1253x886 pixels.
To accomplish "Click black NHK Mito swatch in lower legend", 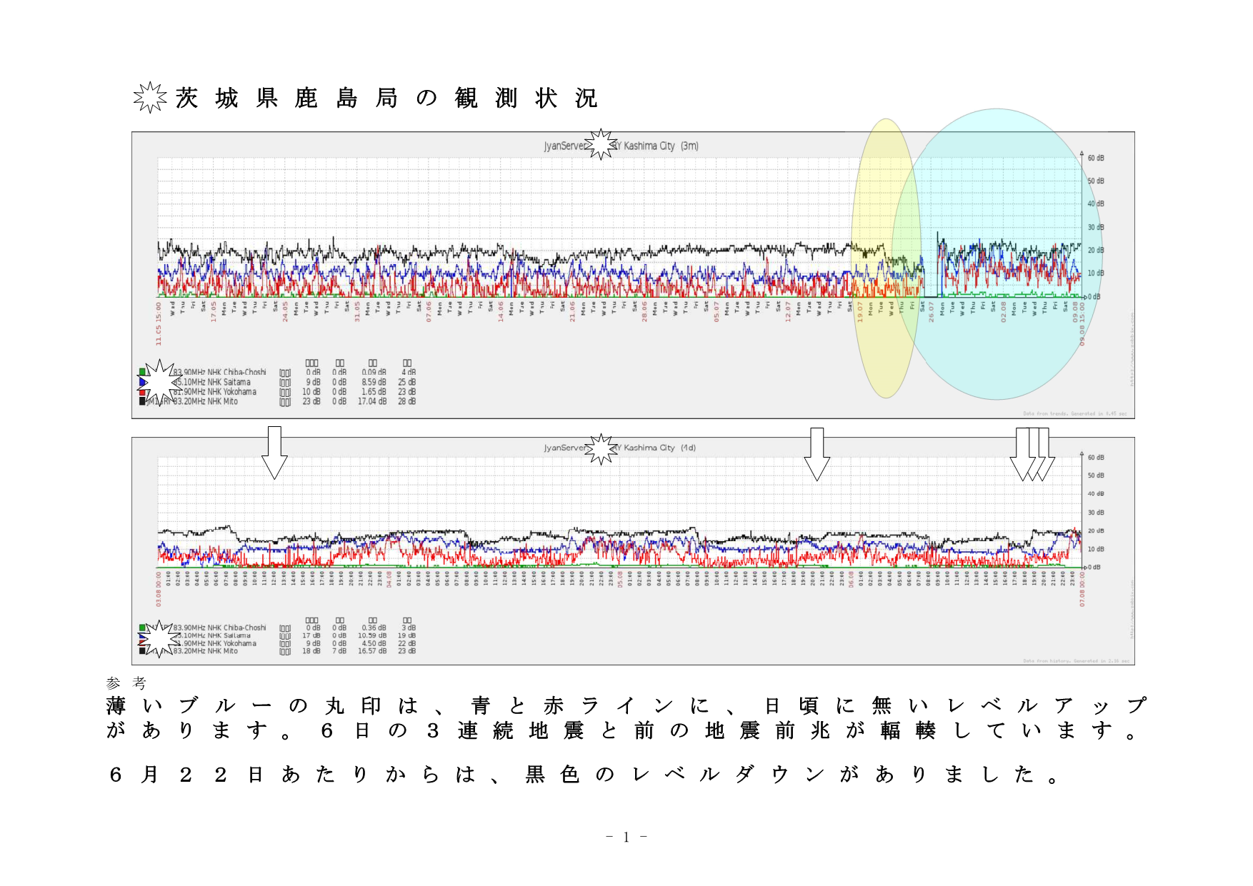I will 142,651.
